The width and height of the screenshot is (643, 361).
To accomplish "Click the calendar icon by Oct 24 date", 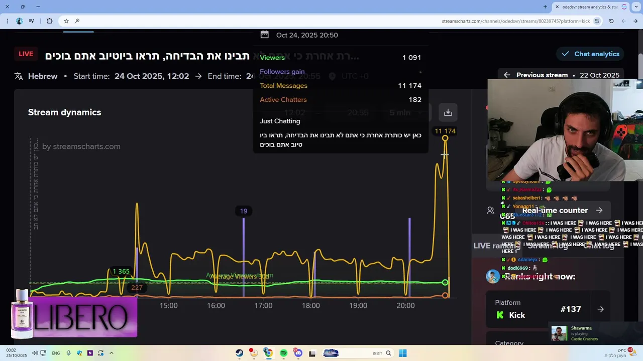I will click(265, 35).
